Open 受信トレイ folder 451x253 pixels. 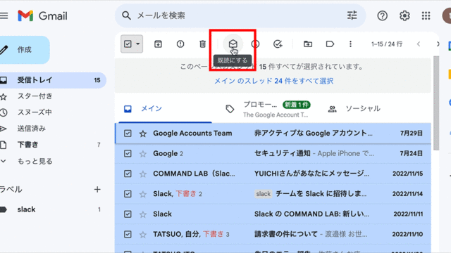point(53,80)
